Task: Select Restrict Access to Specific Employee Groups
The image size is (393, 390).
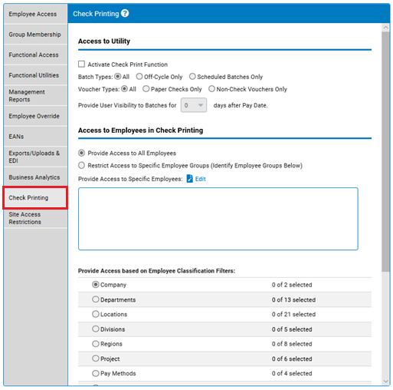Action: [81, 165]
